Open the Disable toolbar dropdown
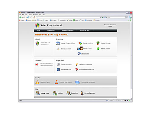The height and width of the screenshot is (113, 151). point(22,20)
